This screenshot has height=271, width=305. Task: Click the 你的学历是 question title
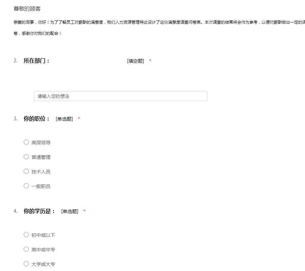point(39,211)
